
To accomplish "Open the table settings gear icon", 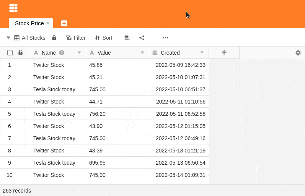I will click(298, 53).
